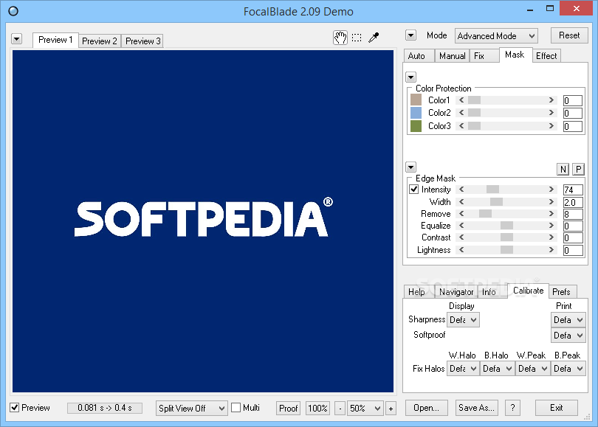Viewport: 598px width, 427px height.
Task: Switch to the Preview 2 tab
Action: pos(100,41)
